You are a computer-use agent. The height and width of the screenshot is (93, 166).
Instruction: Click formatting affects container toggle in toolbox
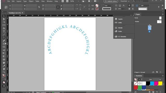click(x=3, y=79)
